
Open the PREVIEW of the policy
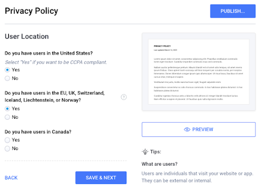(x=198, y=129)
